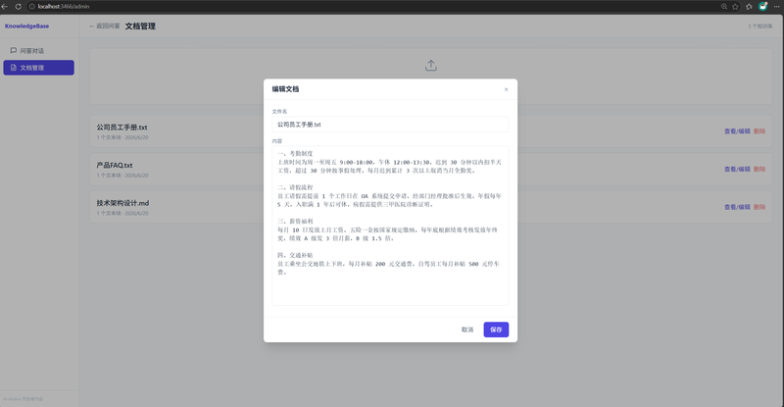This screenshot has height=407, width=784.
Task: Bookmark page with the star icon
Action: coord(736,7)
